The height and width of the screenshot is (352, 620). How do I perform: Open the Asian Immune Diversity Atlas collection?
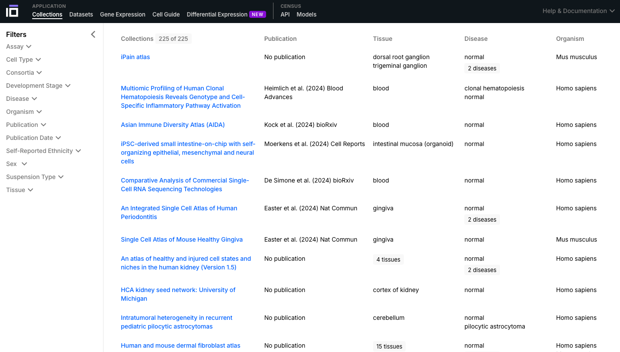pyautogui.click(x=173, y=125)
